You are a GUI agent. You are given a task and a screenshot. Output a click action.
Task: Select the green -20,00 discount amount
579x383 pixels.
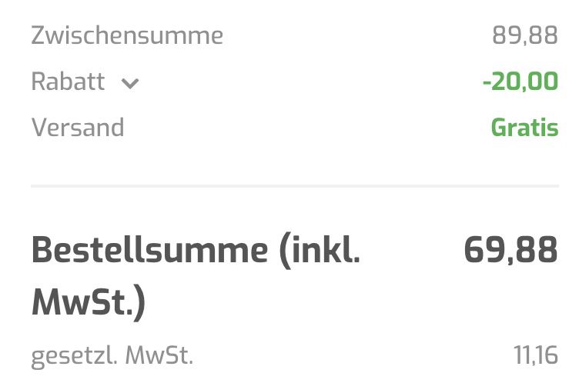point(520,82)
